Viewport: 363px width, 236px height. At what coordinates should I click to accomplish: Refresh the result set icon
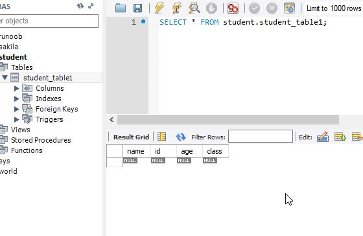[x=181, y=137]
